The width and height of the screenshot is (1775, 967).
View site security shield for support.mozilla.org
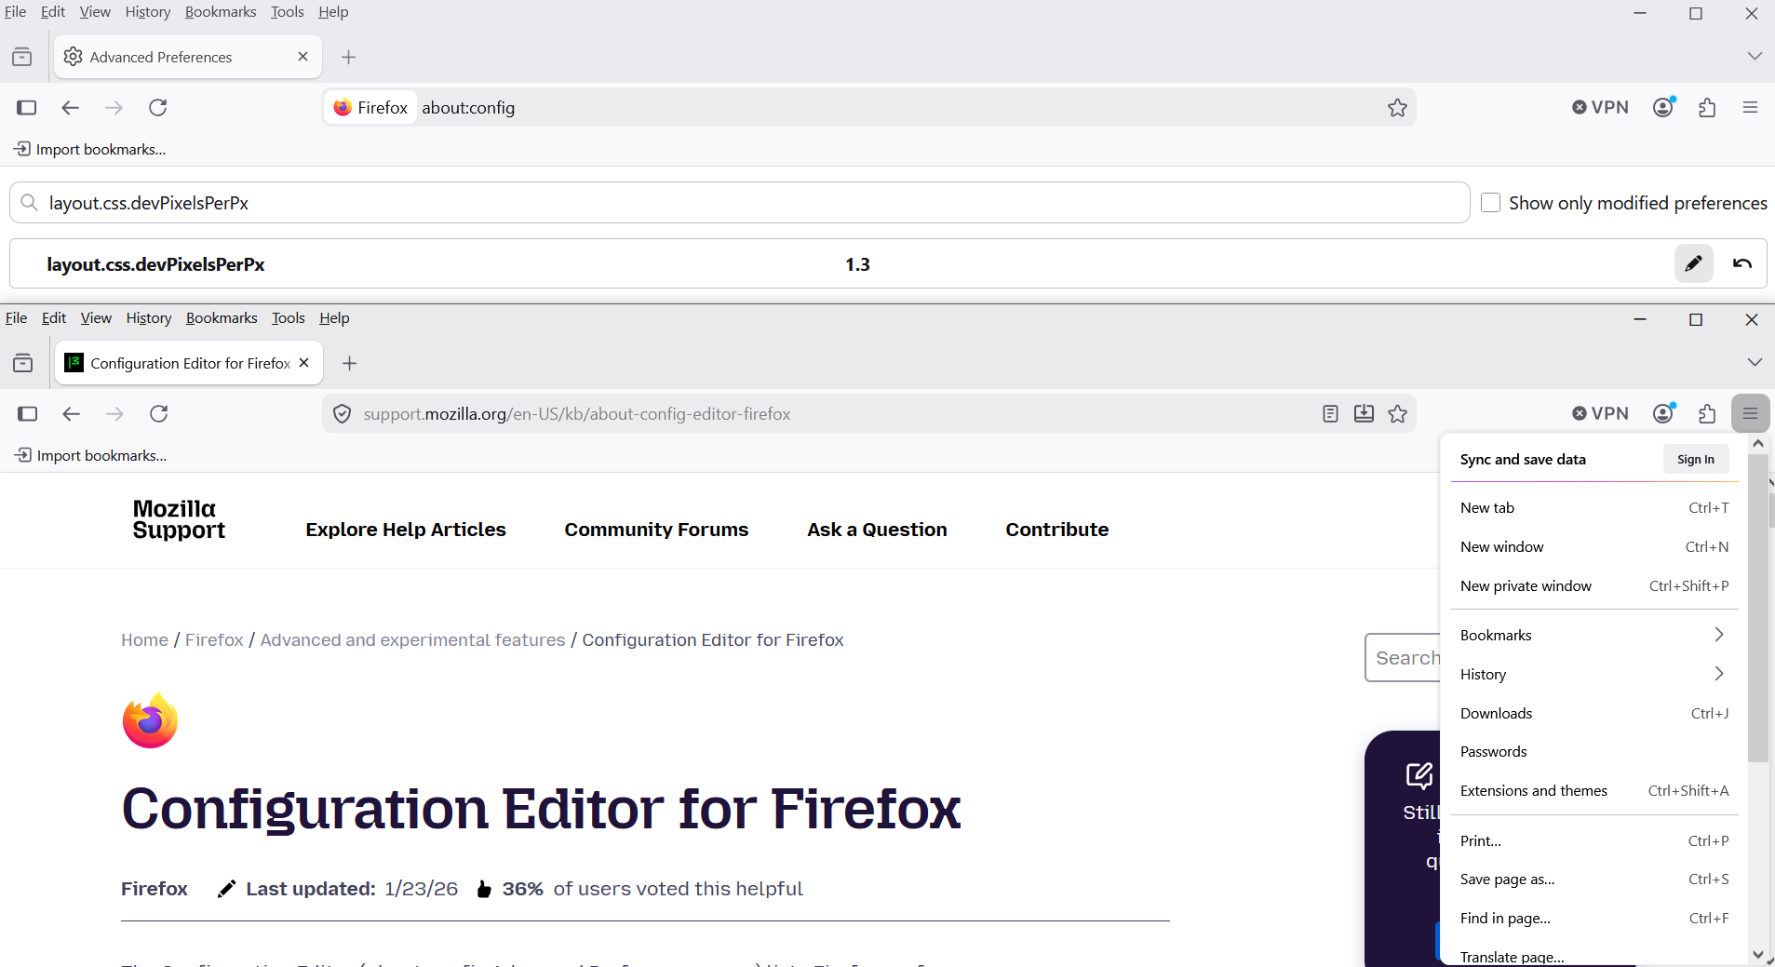(343, 414)
